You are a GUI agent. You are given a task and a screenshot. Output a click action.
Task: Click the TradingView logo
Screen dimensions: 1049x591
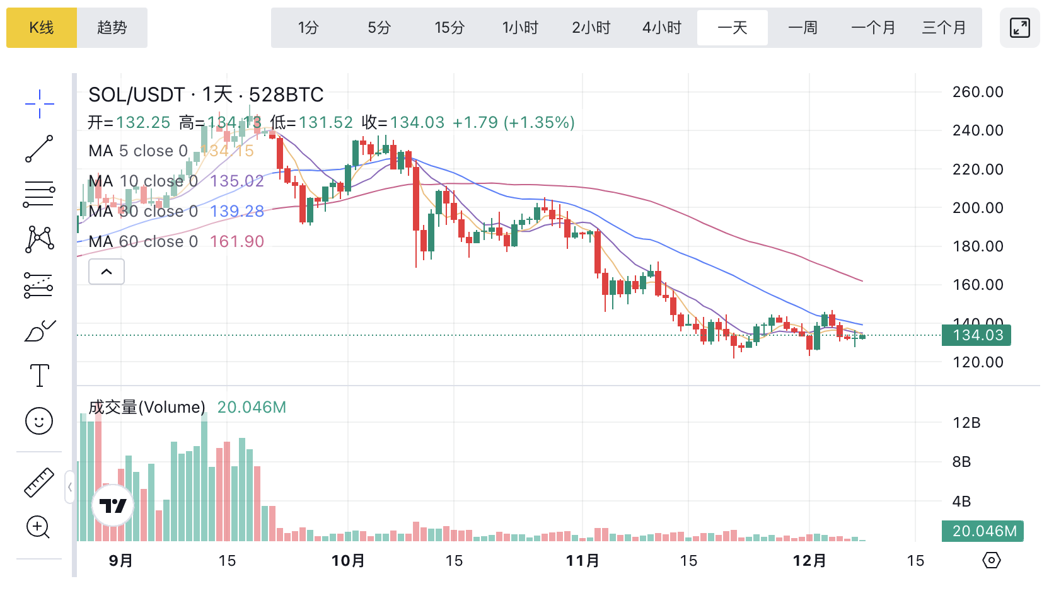(x=113, y=505)
